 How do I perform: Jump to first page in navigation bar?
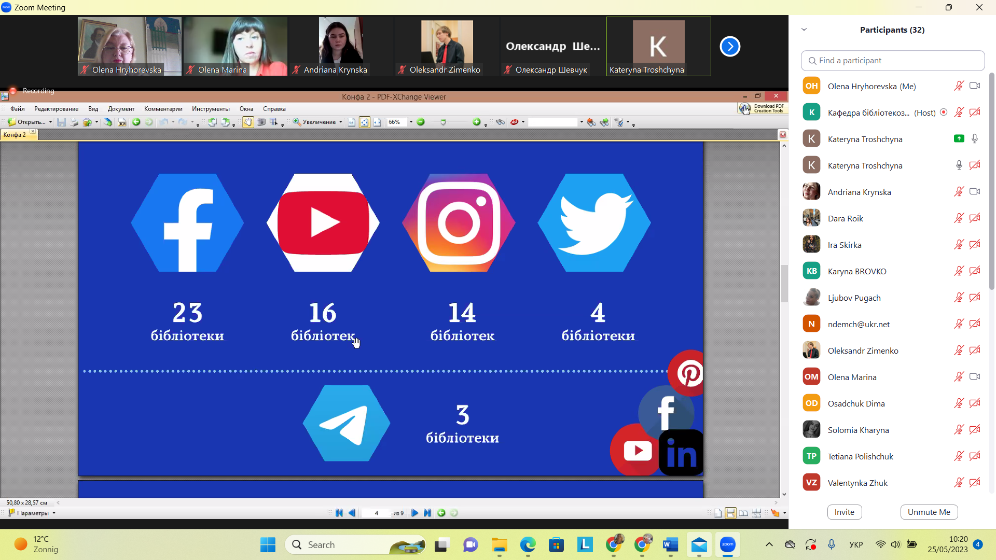pos(339,513)
